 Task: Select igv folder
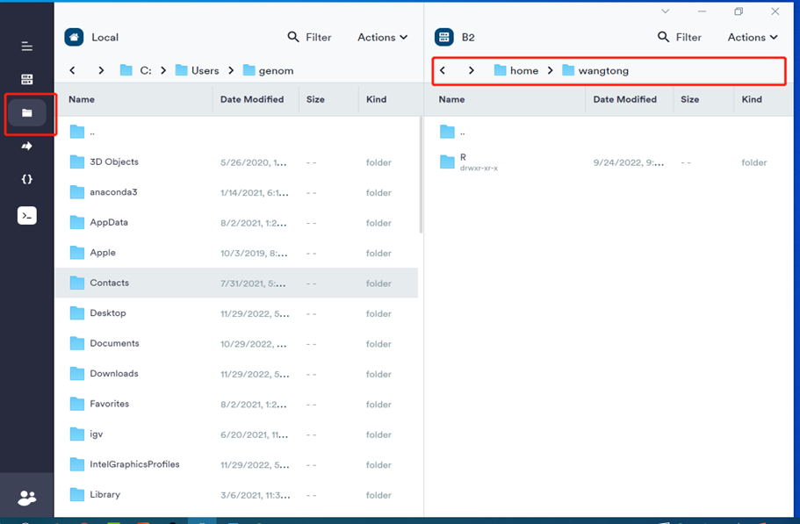coord(236,434)
